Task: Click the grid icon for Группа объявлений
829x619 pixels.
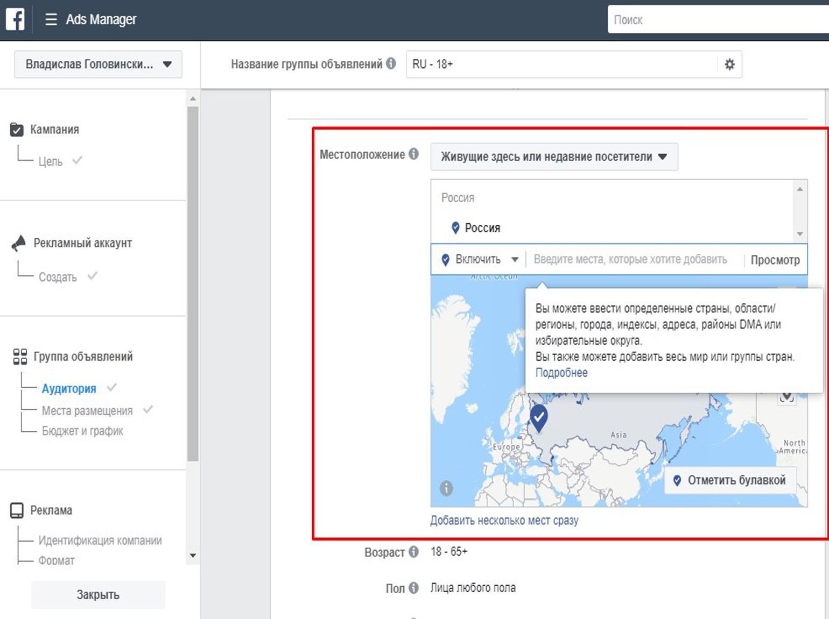Action: [x=20, y=357]
